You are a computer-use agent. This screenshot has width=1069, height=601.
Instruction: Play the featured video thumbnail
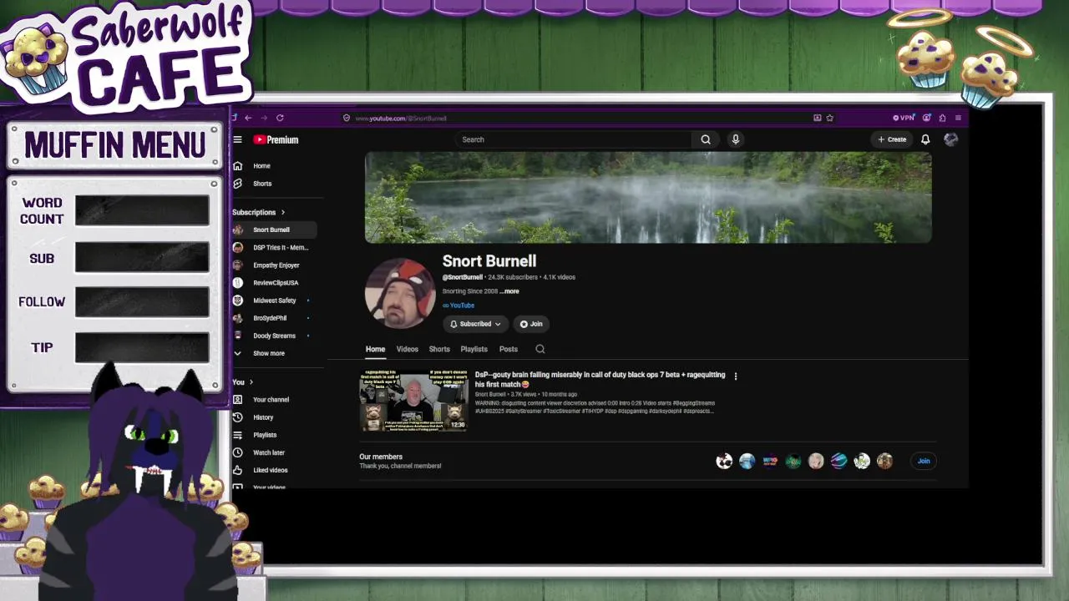414,401
